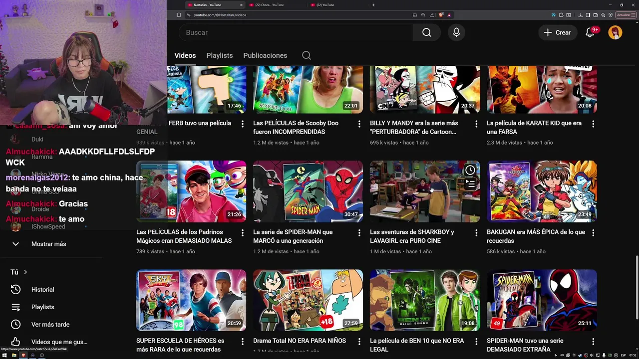Open the notifications bell
This screenshot has width=639, height=359.
click(590, 32)
